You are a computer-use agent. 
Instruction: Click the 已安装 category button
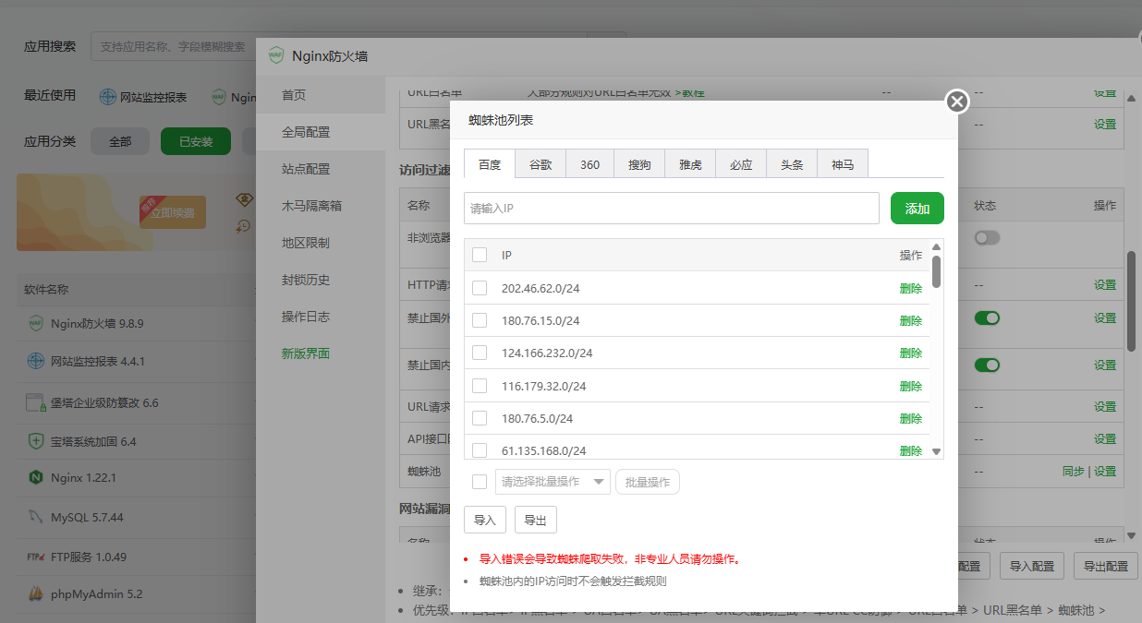coord(196,141)
